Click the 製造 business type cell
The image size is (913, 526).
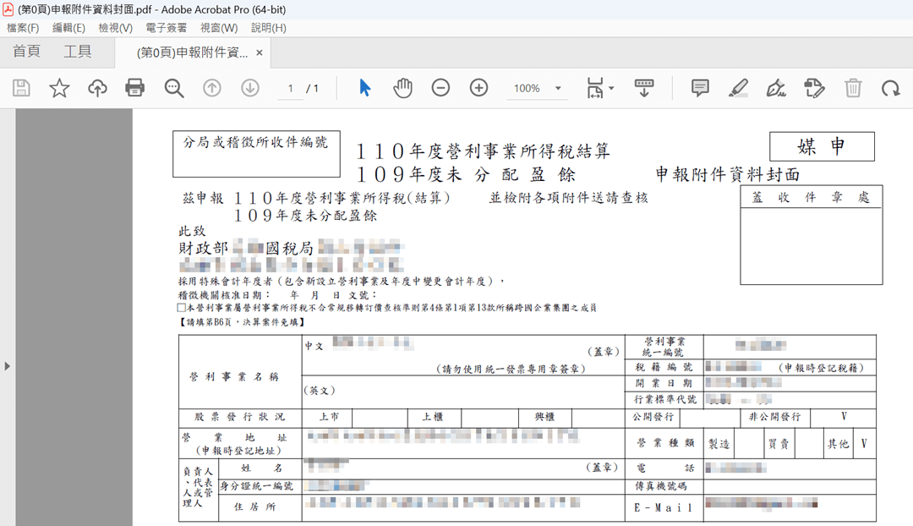point(719,444)
